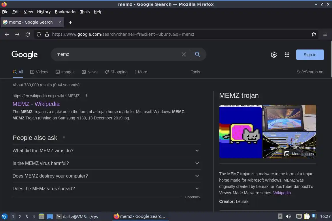The height and width of the screenshot is (221, 332).
Task: Open a new tab with the plus button
Action: 71,22
